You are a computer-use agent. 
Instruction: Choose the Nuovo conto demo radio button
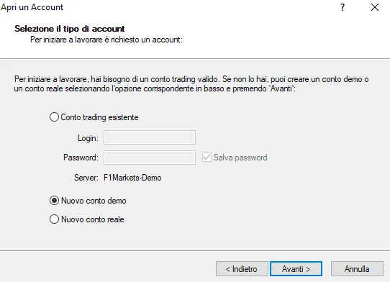click(54, 201)
